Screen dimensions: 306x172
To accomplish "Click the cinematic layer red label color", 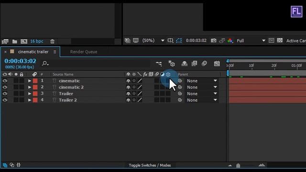I will pyautogui.click(x=35, y=81).
